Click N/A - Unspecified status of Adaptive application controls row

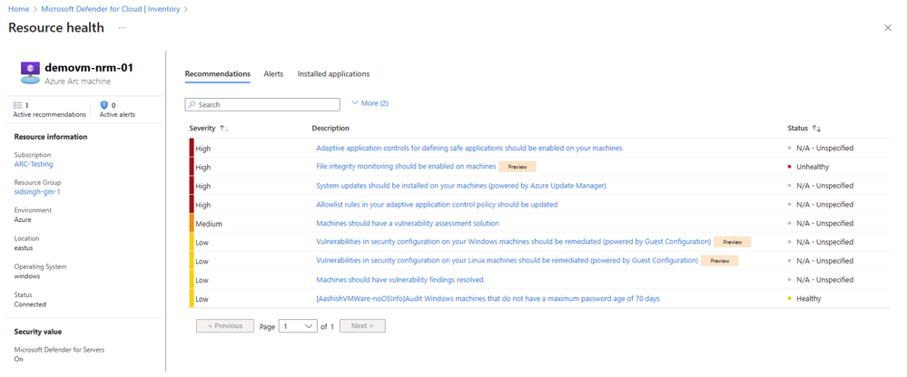tap(824, 149)
